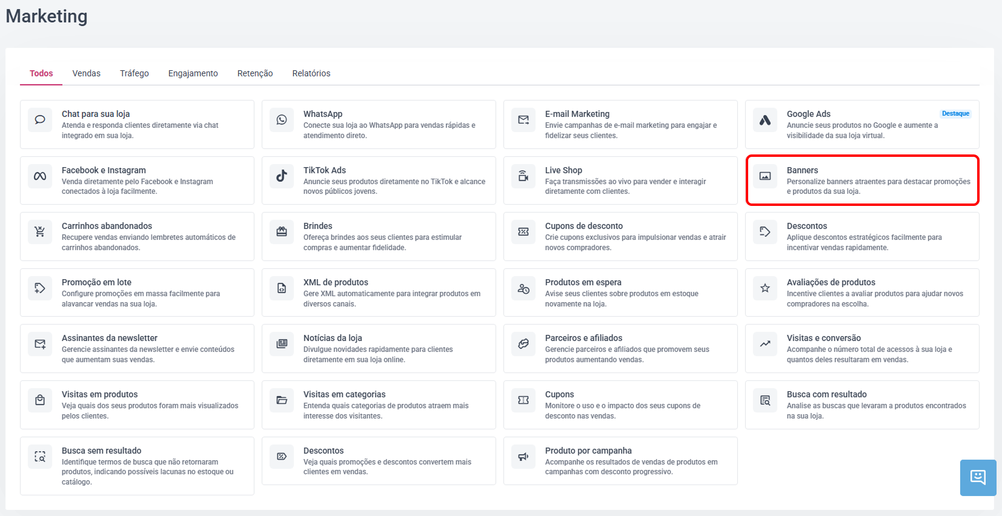The width and height of the screenshot is (1002, 516).
Task: Click the Meta infinity icon for Facebook e Instagram
Action: 40,176
